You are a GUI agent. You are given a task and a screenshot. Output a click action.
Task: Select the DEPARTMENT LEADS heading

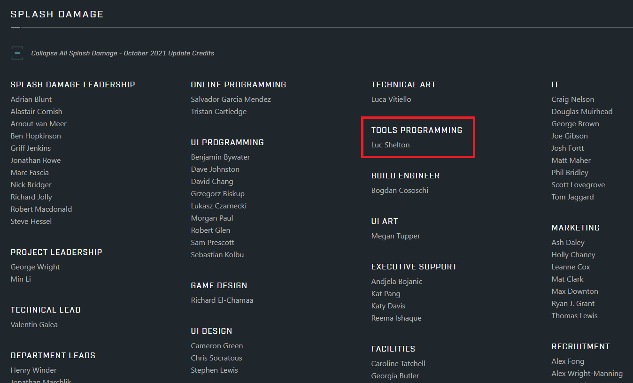click(53, 355)
